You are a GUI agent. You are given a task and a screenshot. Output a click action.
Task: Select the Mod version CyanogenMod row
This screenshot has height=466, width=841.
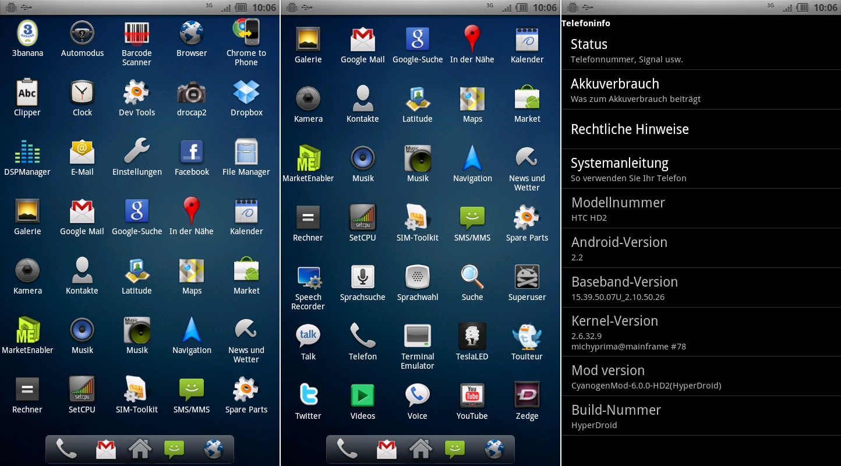pyautogui.click(x=701, y=376)
